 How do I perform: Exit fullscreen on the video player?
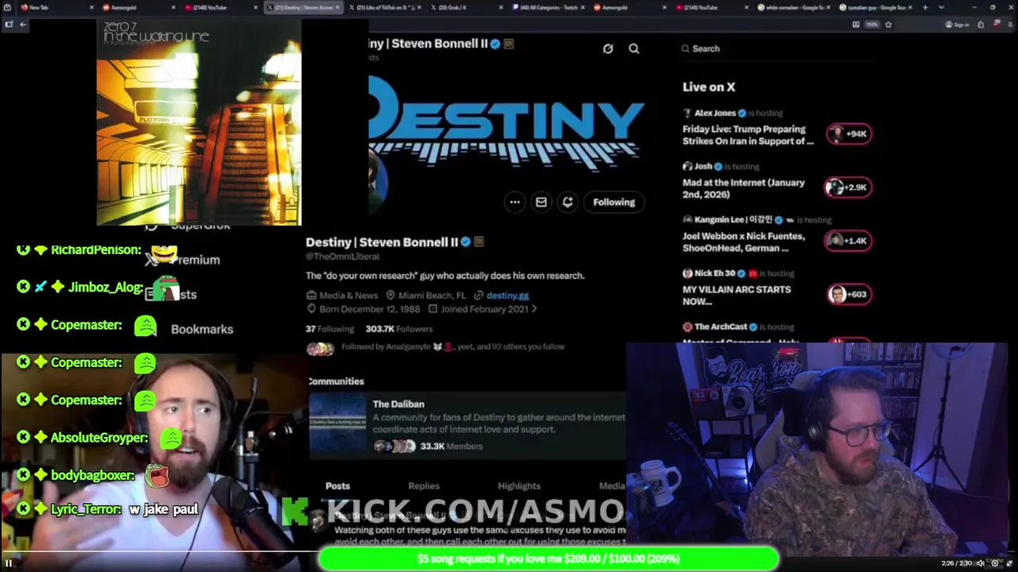[x=1008, y=563]
